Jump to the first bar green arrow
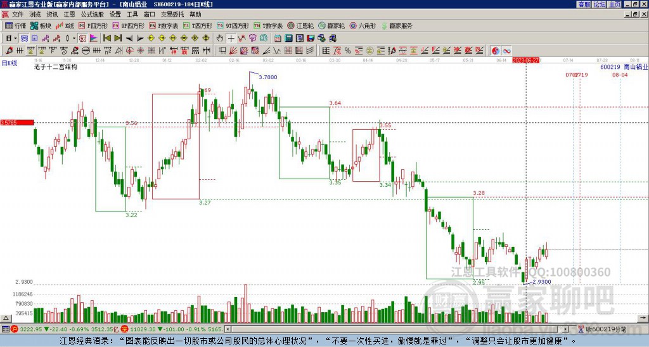 coord(106,39)
